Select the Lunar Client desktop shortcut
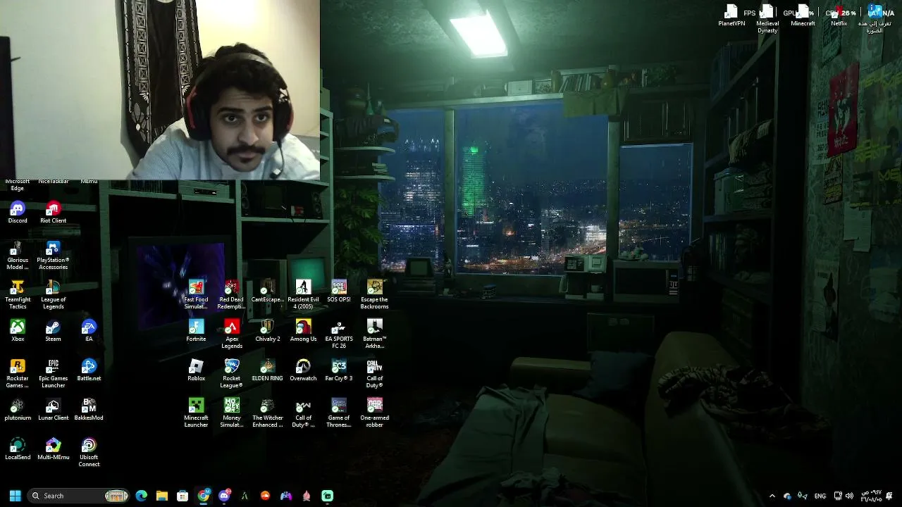 point(53,410)
